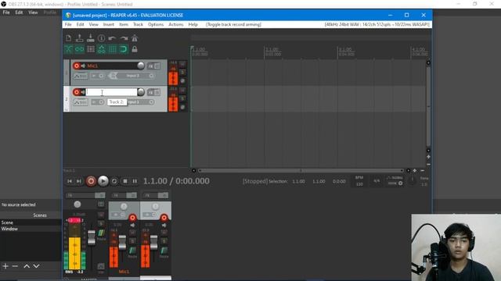This screenshot has width=501, height=281.
Task: Toggle FX bypass on Mic1 track
Action: point(157,66)
